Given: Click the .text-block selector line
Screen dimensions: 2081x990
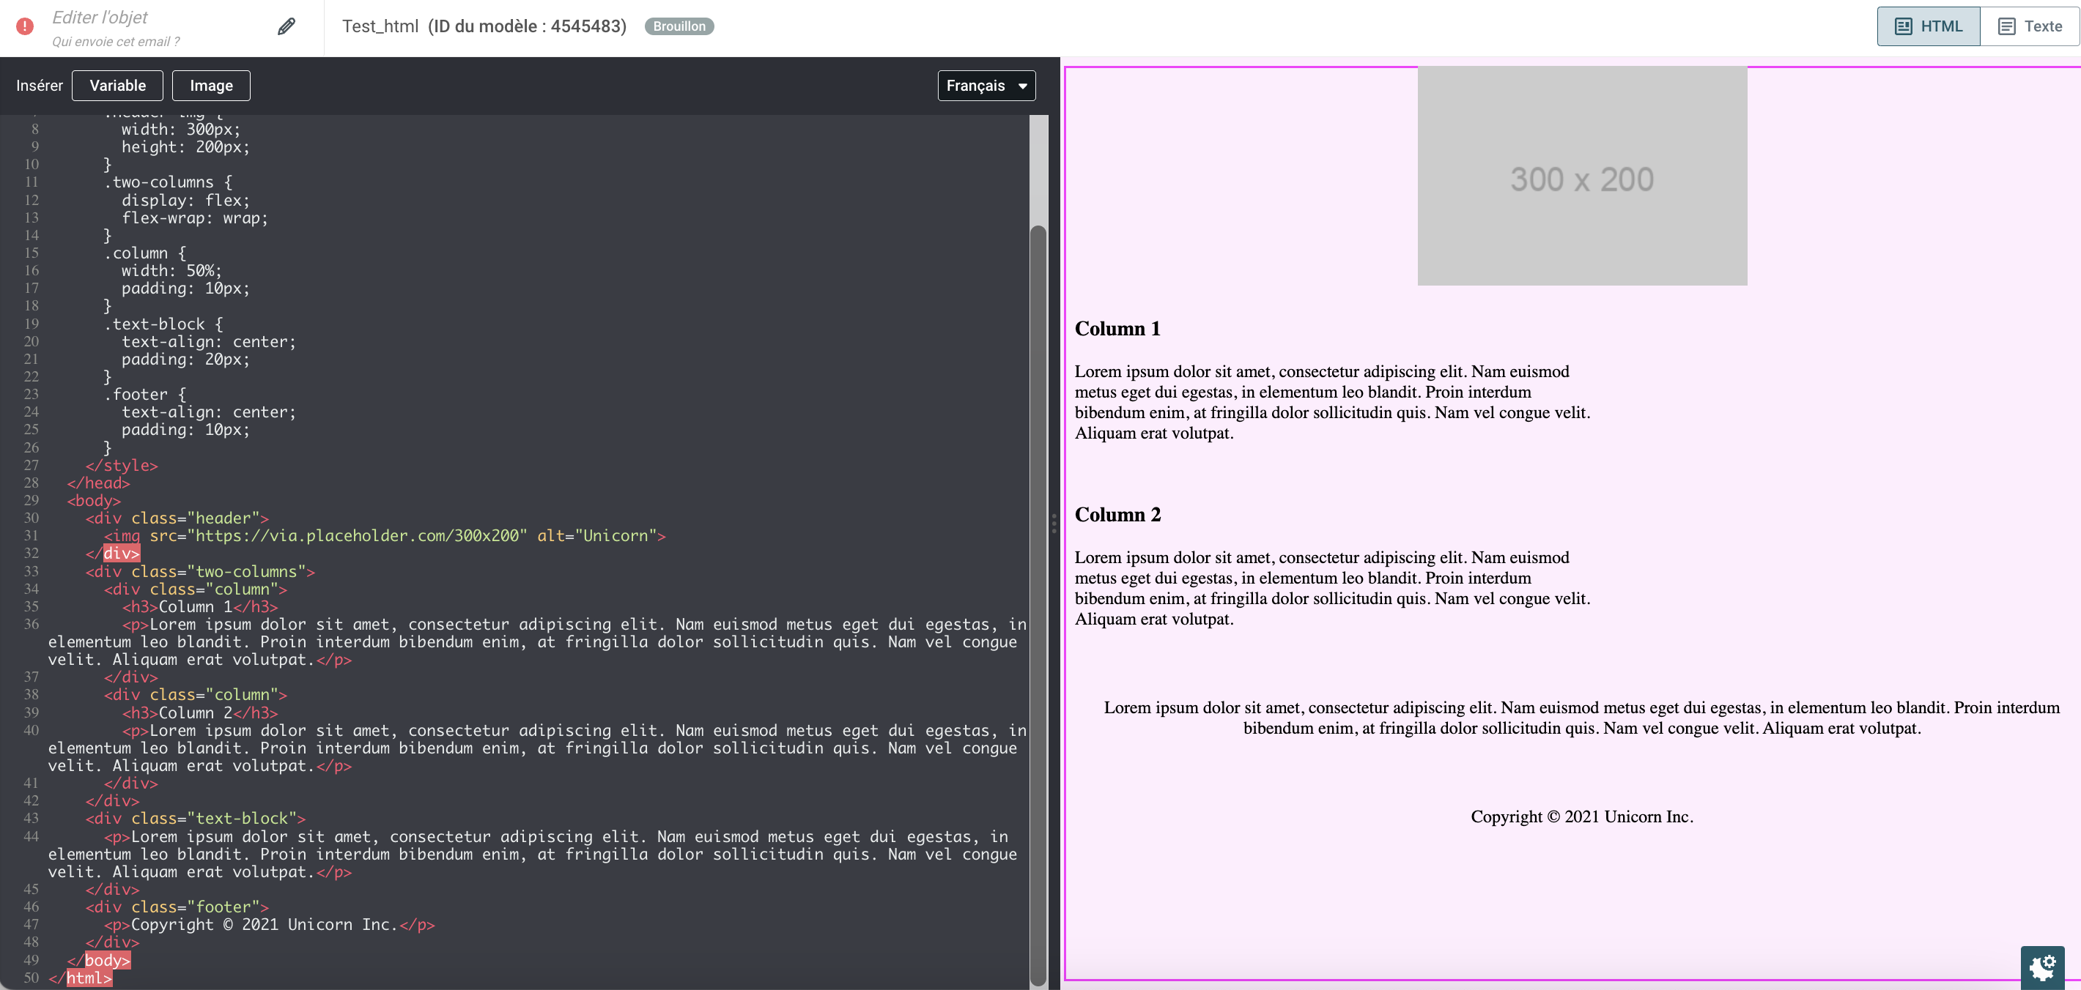Looking at the screenshot, I should (163, 324).
